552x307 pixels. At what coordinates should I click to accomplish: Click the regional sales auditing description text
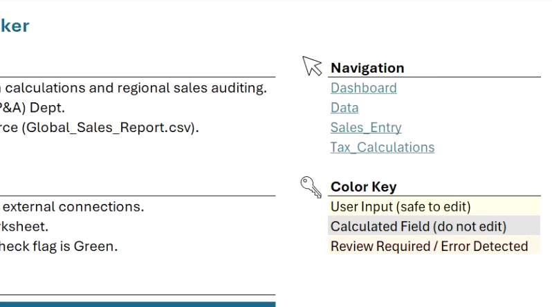point(134,88)
